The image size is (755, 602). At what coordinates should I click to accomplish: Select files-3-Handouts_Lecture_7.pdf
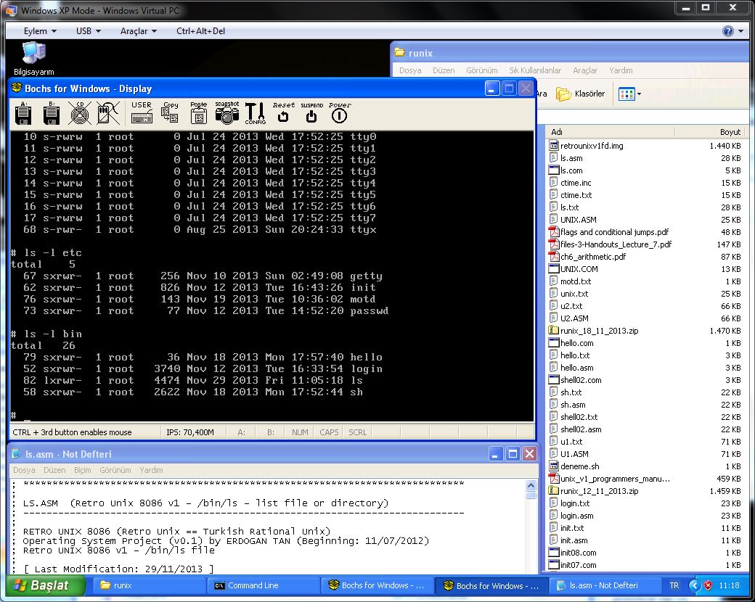click(x=611, y=244)
